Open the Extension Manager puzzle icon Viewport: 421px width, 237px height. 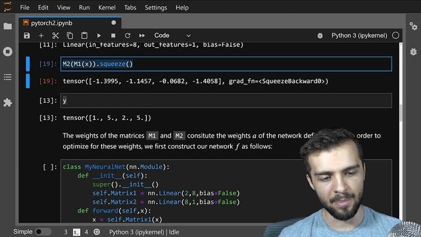(7, 103)
